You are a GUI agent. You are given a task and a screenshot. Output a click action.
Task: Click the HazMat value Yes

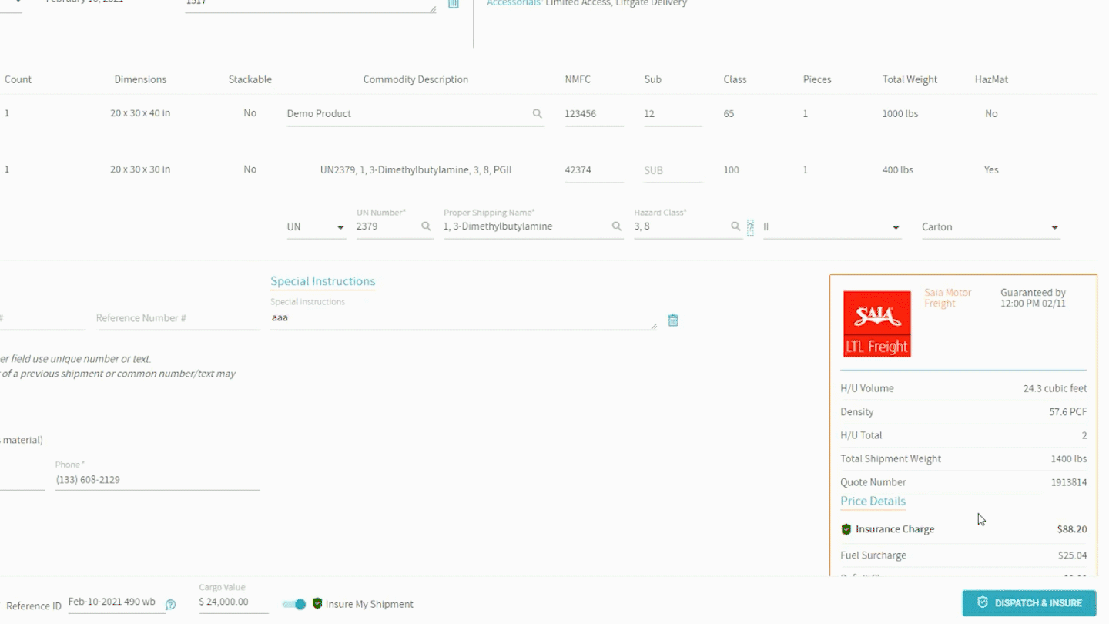(x=991, y=169)
